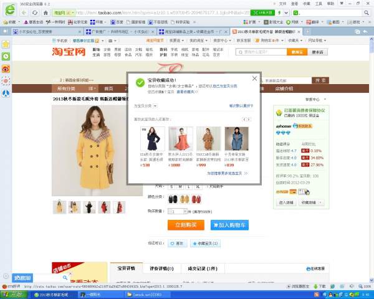
Task: Select size M option
Action: (180, 186)
